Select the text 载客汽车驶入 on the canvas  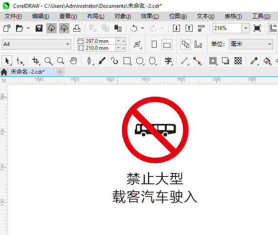click(155, 196)
